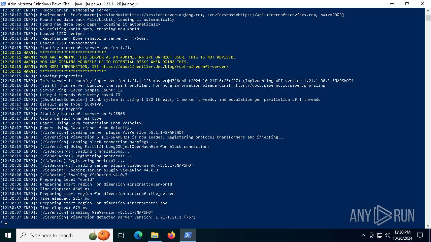Click the docs.papermc.io profiling URL
The image size is (431, 242).
click(279, 85)
